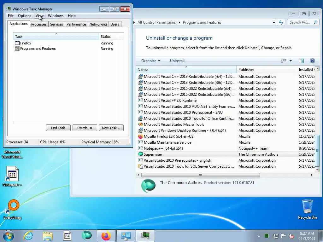Click the green tray icon
The image size is (323, 242).
[x=267, y=236]
